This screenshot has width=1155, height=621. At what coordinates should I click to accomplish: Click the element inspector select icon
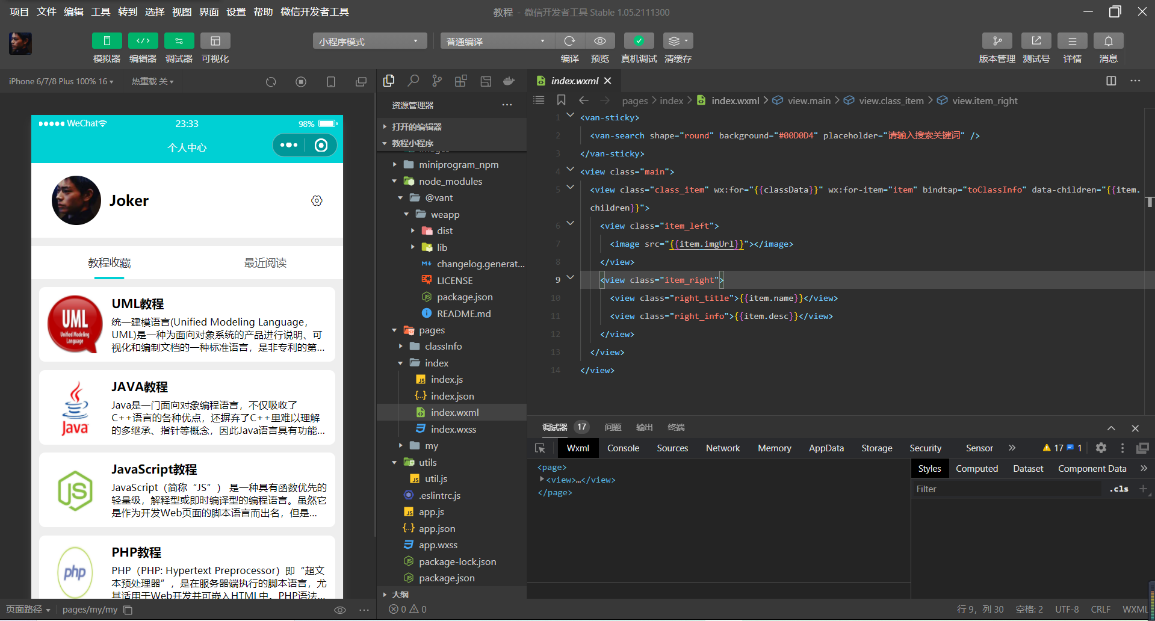pyautogui.click(x=540, y=448)
